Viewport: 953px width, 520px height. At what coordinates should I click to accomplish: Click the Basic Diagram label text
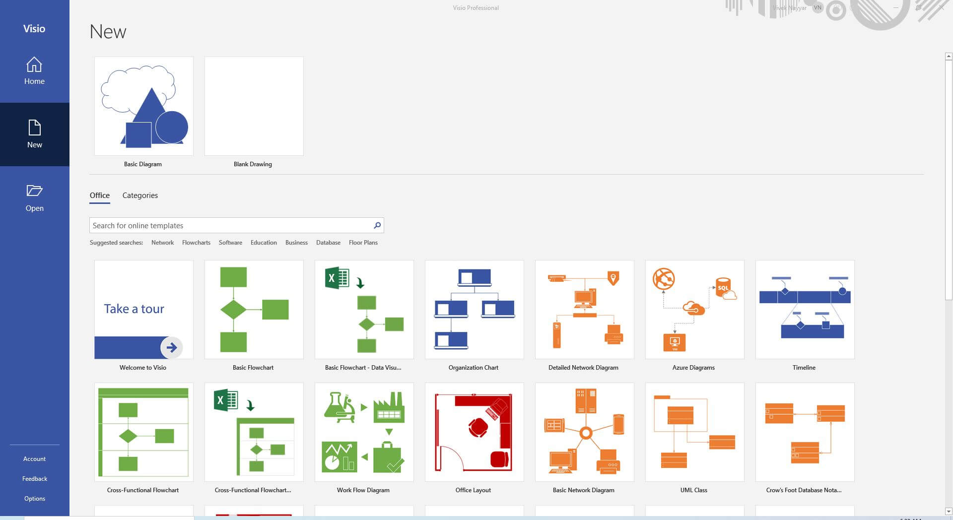(x=143, y=164)
